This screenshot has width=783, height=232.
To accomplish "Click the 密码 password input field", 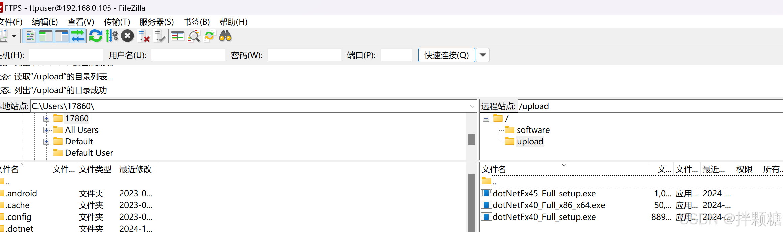I will click(x=304, y=55).
